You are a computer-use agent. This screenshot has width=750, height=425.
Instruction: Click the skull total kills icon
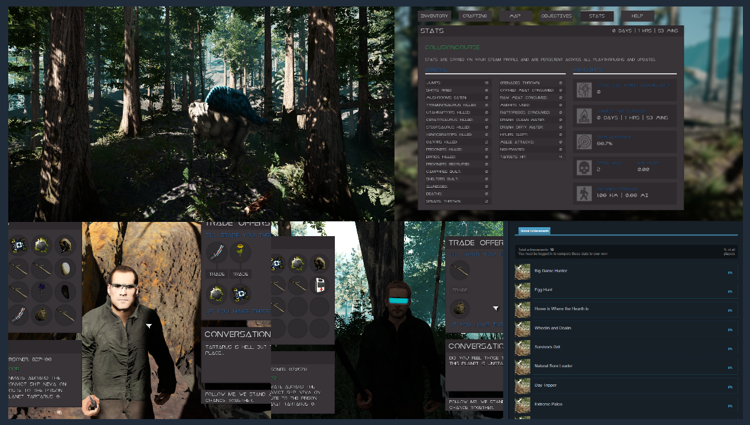(584, 168)
